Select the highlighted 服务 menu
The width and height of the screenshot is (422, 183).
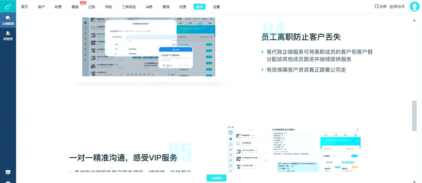(x=200, y=7)
